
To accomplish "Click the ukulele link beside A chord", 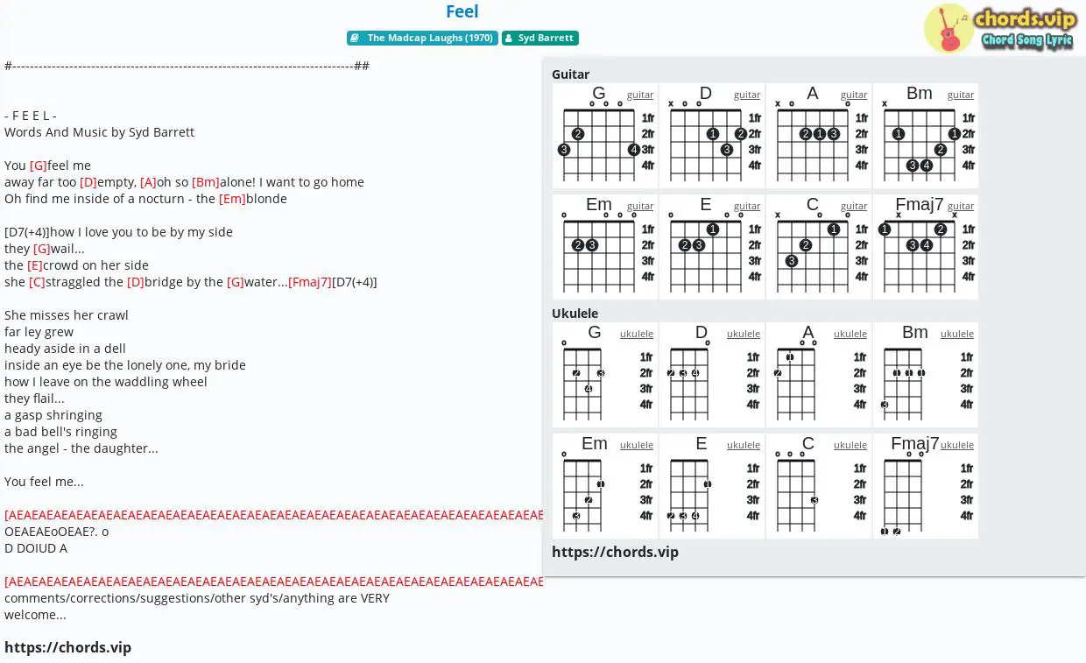I will pos(850,334).
